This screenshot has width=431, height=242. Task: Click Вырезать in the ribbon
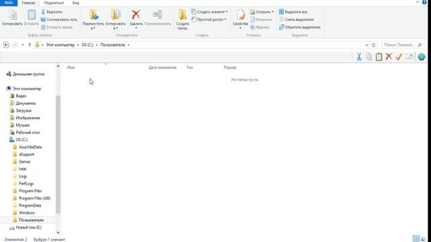pos(52,12)
